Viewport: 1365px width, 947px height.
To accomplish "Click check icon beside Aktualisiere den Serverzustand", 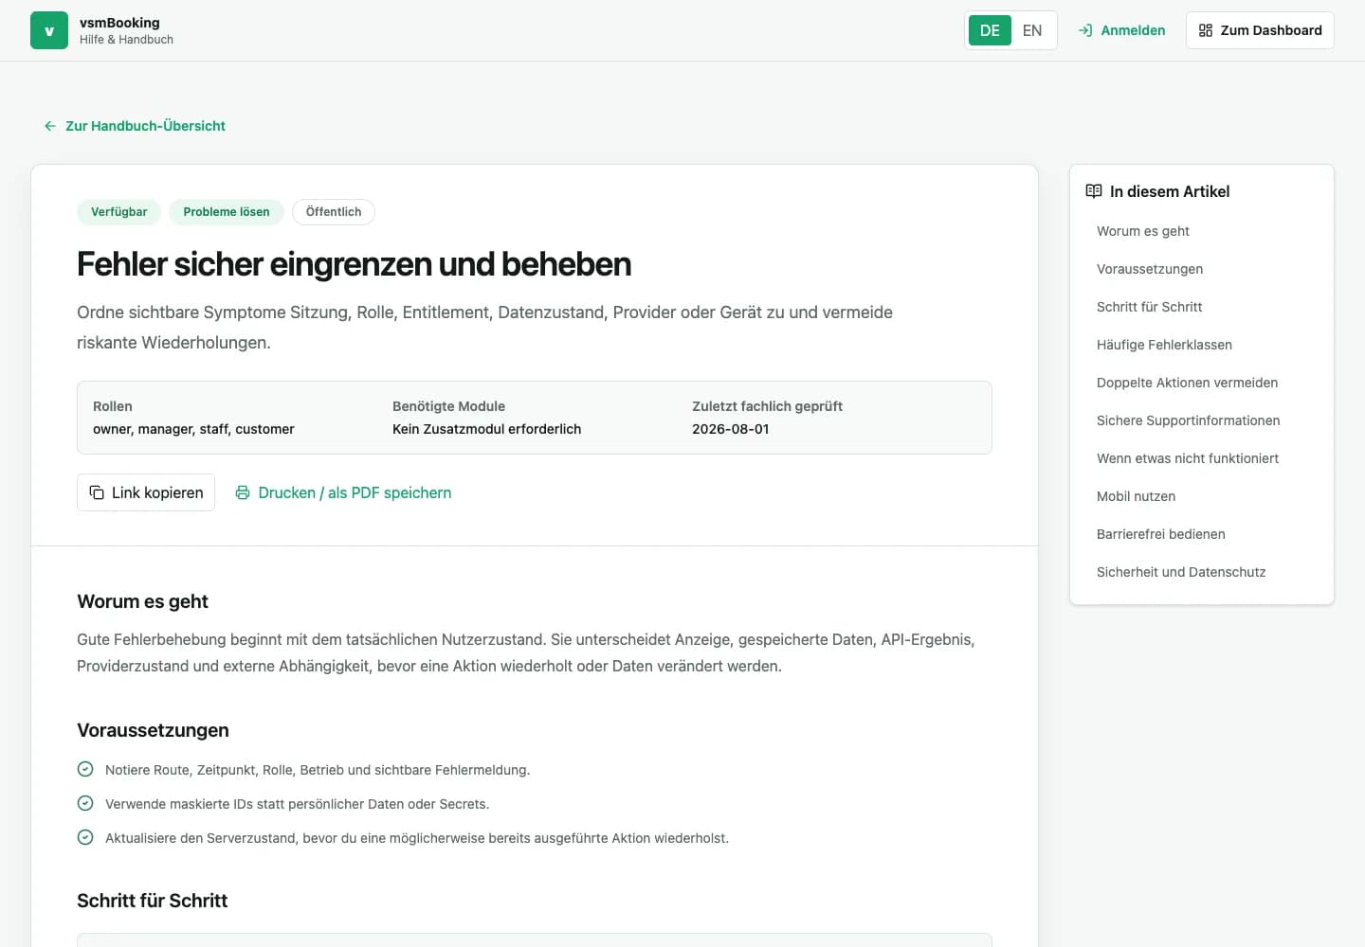I will click(x=85, y=837).
